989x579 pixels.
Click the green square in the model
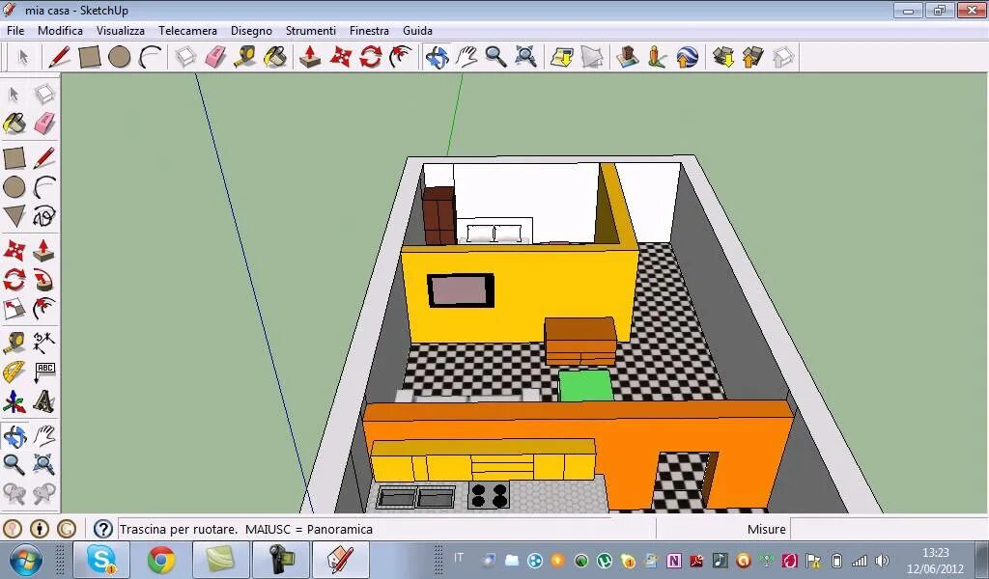(586, 386)
